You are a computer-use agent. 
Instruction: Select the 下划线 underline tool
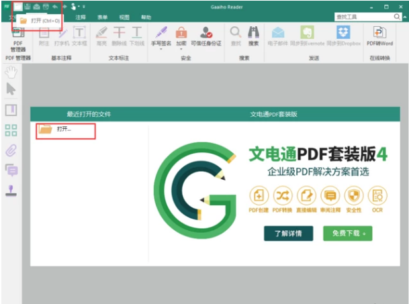click(137, 36)
